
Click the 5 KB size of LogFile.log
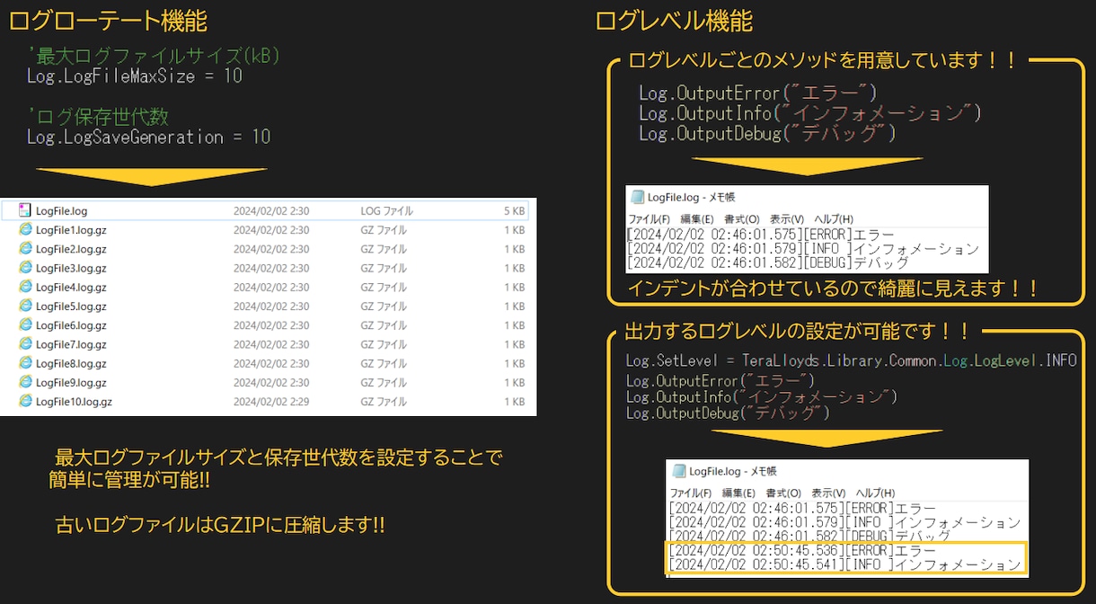(515, 211)
